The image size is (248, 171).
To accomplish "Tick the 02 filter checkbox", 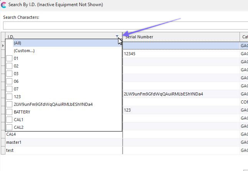I will coord(10,66).
